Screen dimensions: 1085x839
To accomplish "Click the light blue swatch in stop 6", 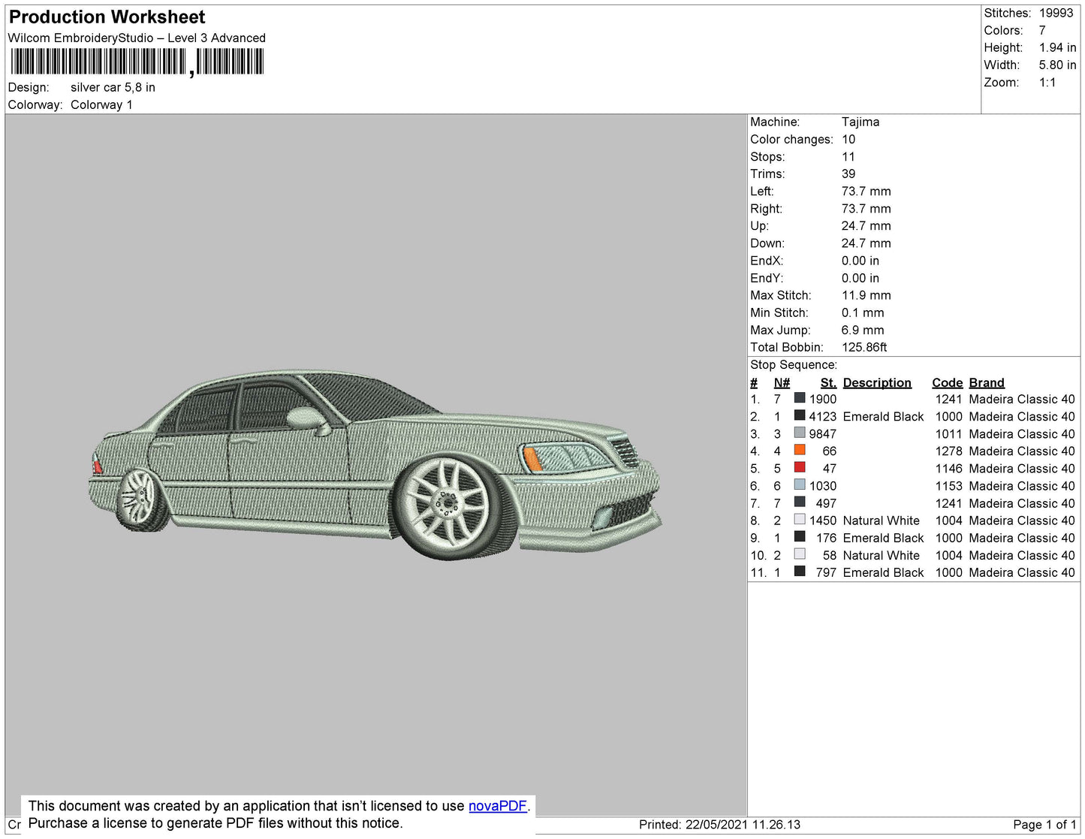I will point(800,484).
